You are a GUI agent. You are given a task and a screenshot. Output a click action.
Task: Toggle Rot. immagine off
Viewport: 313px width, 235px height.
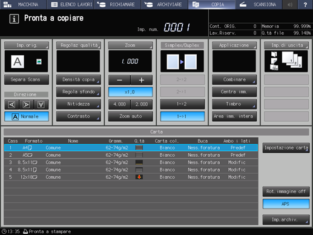click(x=286, y=191)
